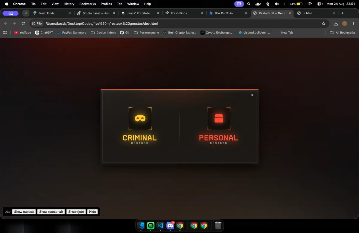Screen dimensions: 359x233
Task: Open the Chrome profile avatar
Action: (345, 24)
